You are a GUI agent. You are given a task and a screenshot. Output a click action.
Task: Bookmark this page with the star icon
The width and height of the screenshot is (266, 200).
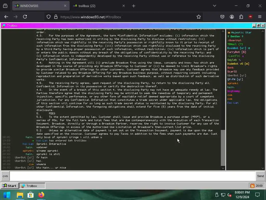click(x=199, y=17)
